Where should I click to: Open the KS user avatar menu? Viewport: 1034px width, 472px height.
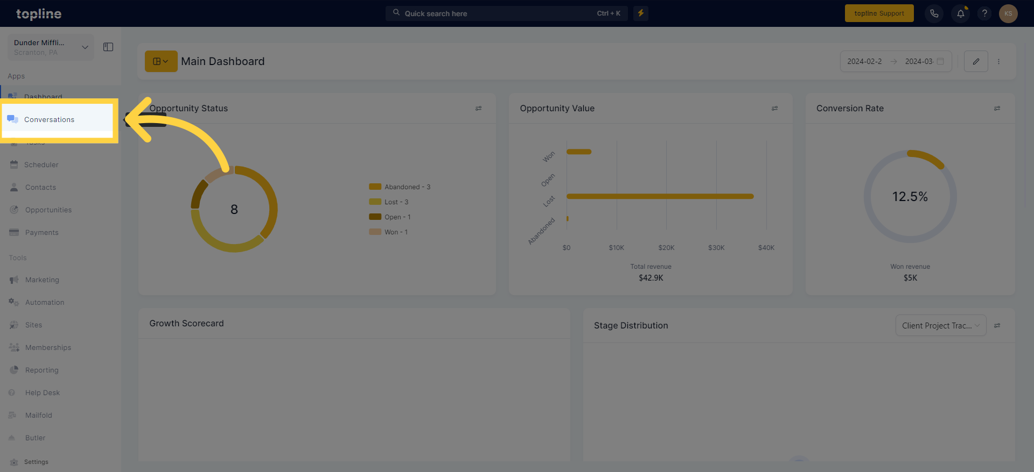(x=1008, y=13)
